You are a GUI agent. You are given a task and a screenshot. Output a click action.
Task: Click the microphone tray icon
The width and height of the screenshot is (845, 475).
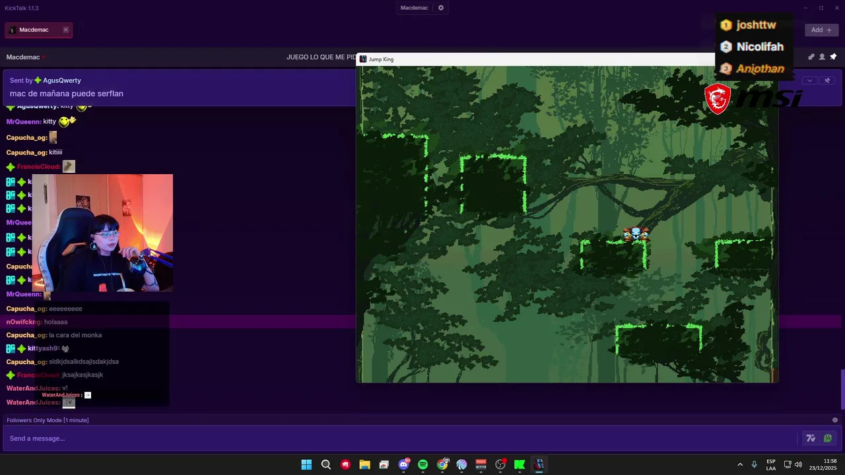point(755,464)
